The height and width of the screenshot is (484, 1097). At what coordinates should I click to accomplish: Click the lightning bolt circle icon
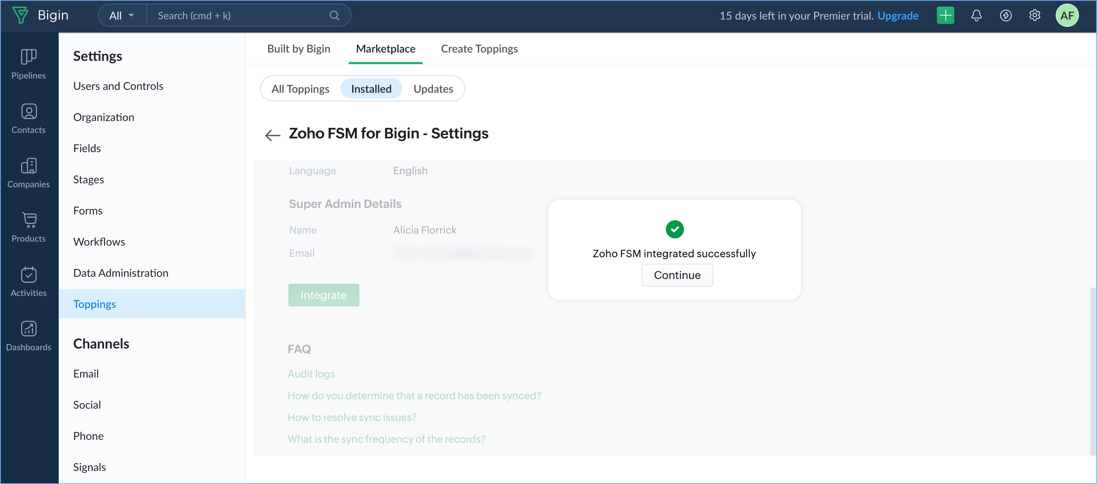pyautogui.click(x=1005, y=16)
